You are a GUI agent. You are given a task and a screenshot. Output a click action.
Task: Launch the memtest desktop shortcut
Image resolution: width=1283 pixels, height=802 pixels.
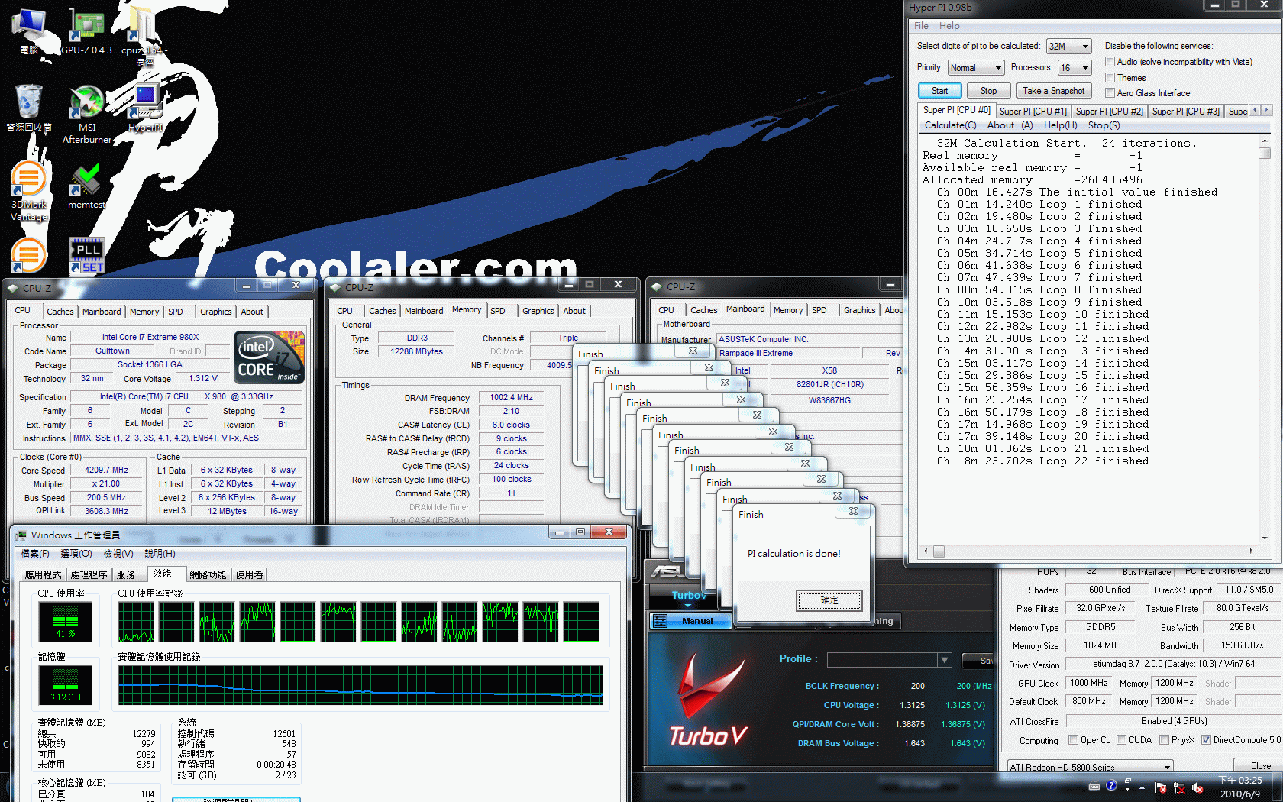click(x=86, y=186)
